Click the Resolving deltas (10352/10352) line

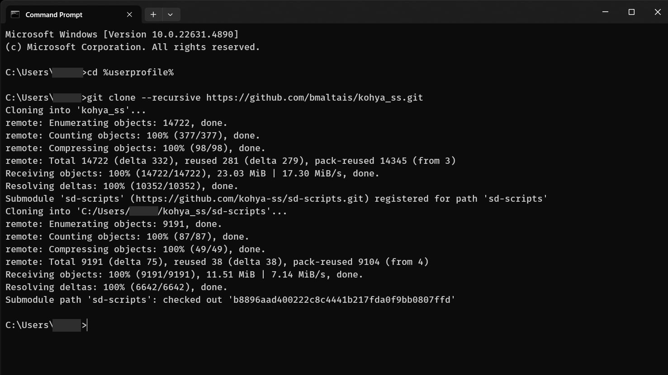tap(122, 186)
